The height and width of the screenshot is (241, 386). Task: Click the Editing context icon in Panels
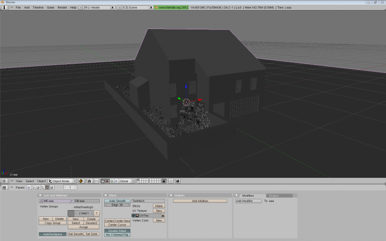click(x=46, y=187)
